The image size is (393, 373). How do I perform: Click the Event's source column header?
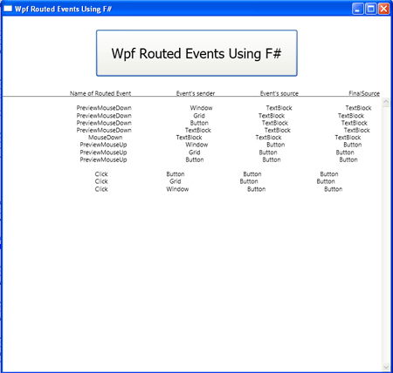coord(279,93)
